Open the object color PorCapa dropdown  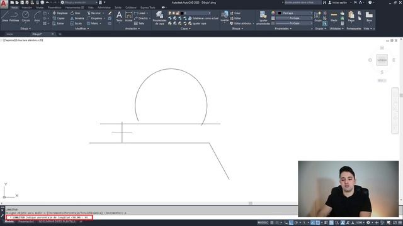[295, 13]
